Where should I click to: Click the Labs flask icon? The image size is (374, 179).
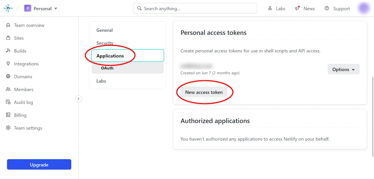coord(270,8)
